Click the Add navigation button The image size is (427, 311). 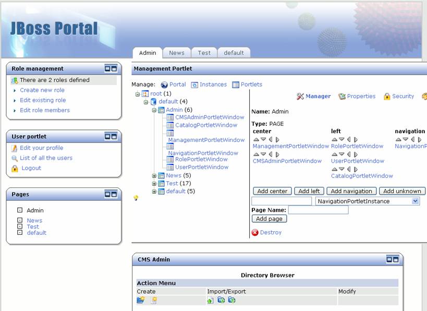[x=351, y=191]
